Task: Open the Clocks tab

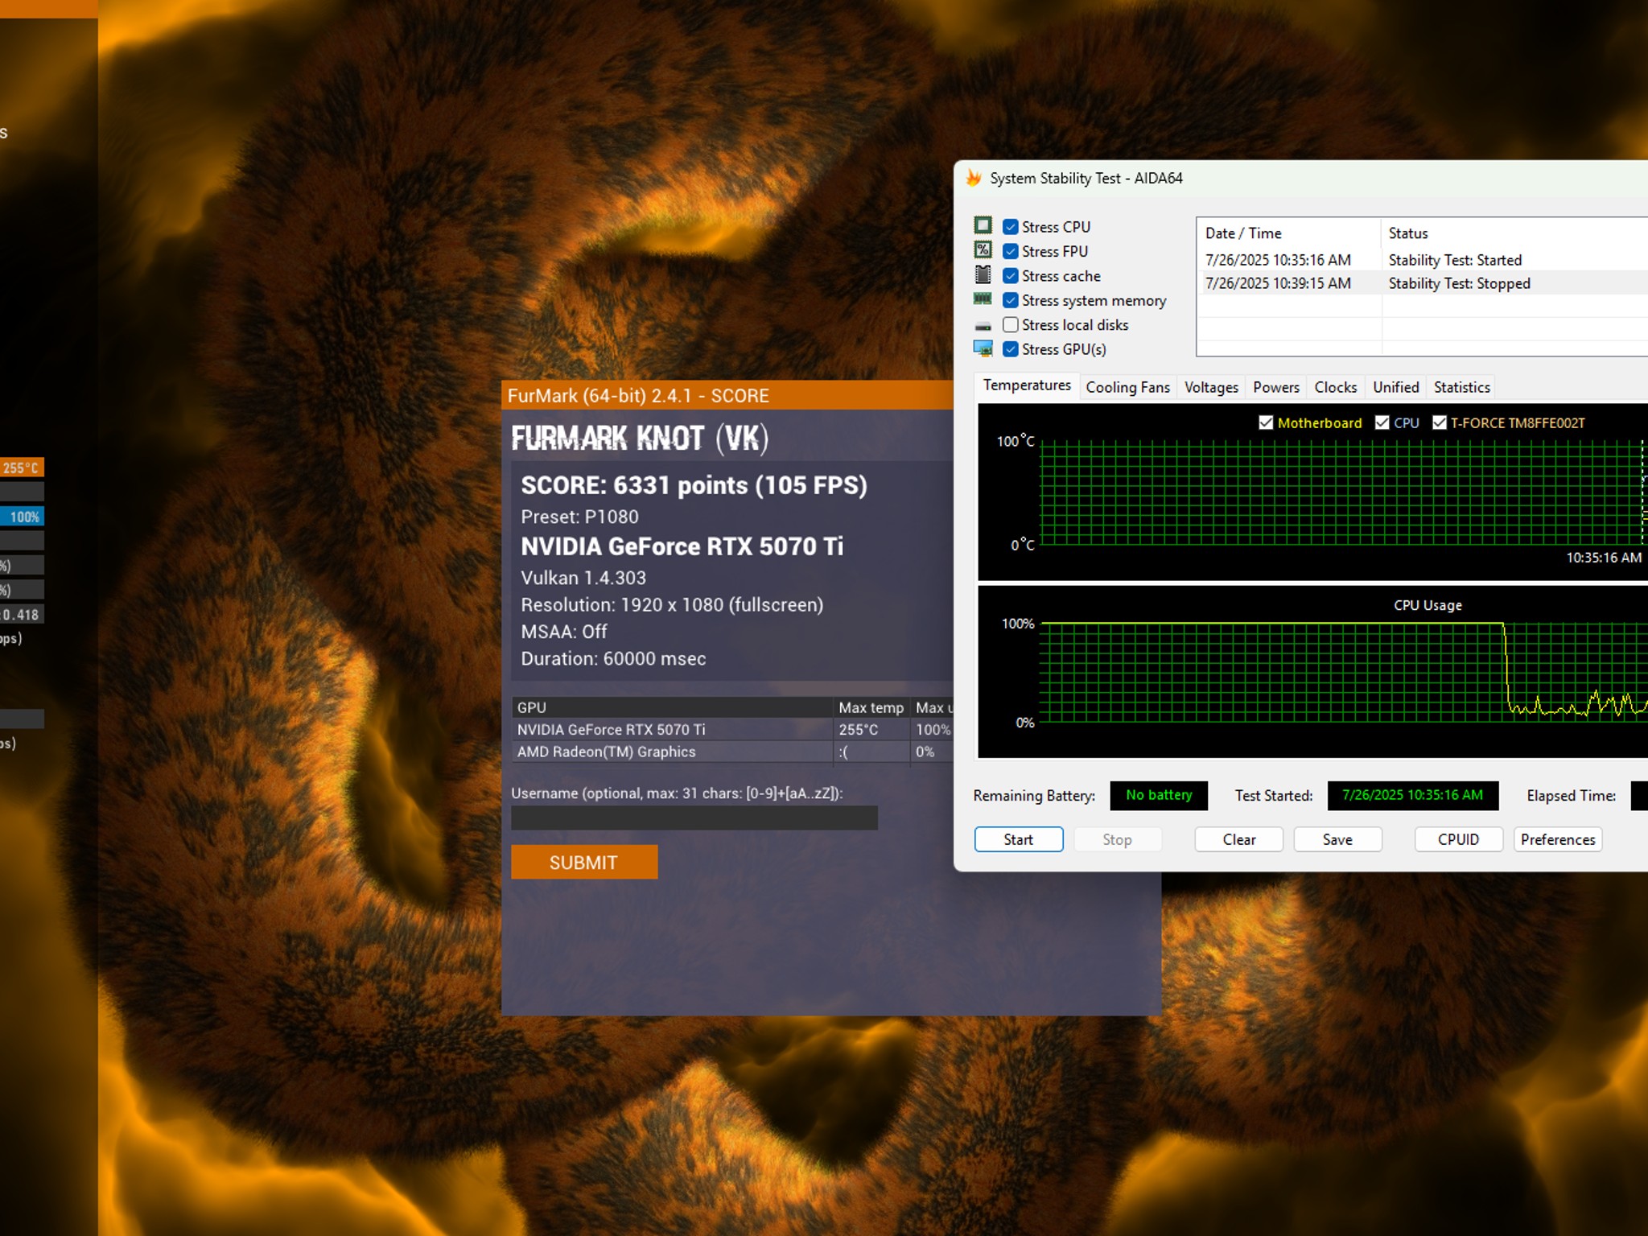Action: click(x=1336, y=387)
